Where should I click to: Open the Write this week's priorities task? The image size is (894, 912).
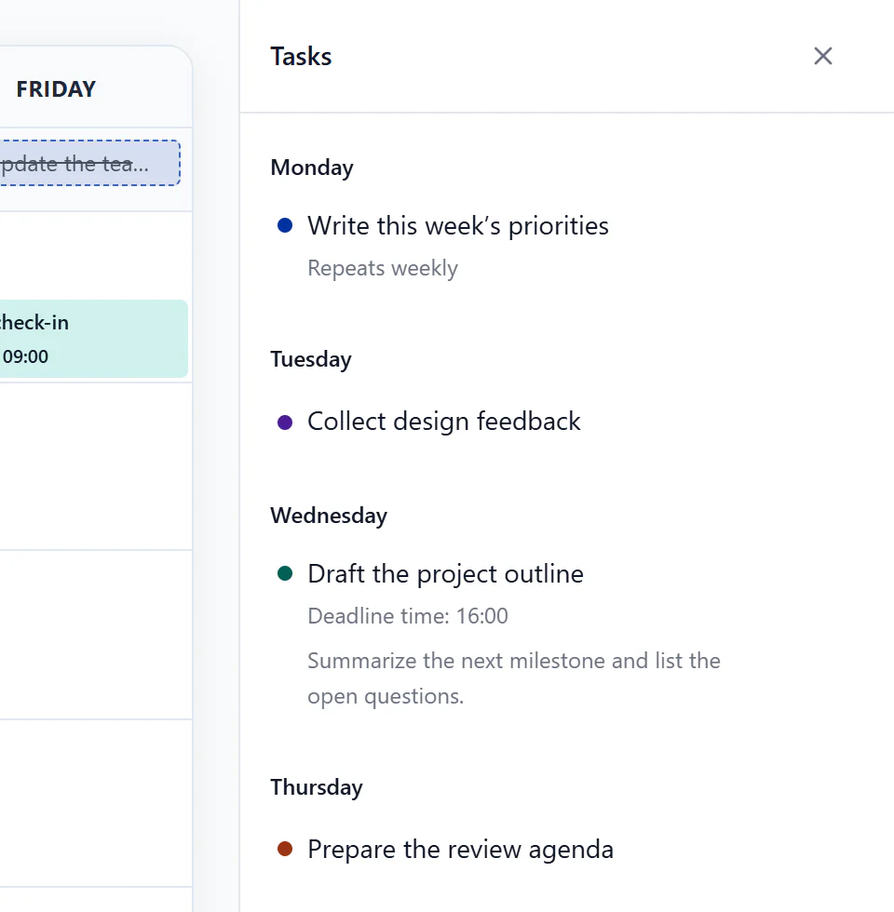[x=458, y=225]
